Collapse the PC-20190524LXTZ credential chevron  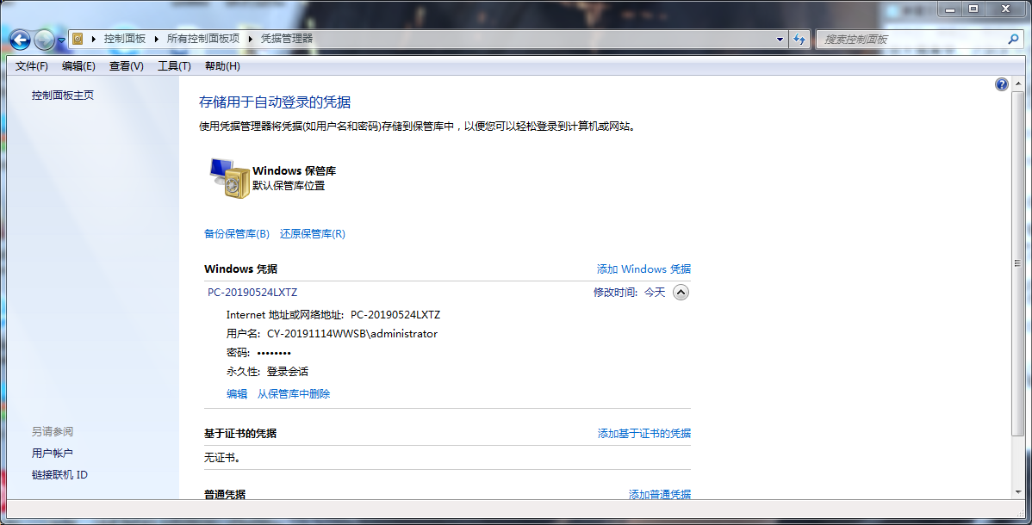coord(681,292)
